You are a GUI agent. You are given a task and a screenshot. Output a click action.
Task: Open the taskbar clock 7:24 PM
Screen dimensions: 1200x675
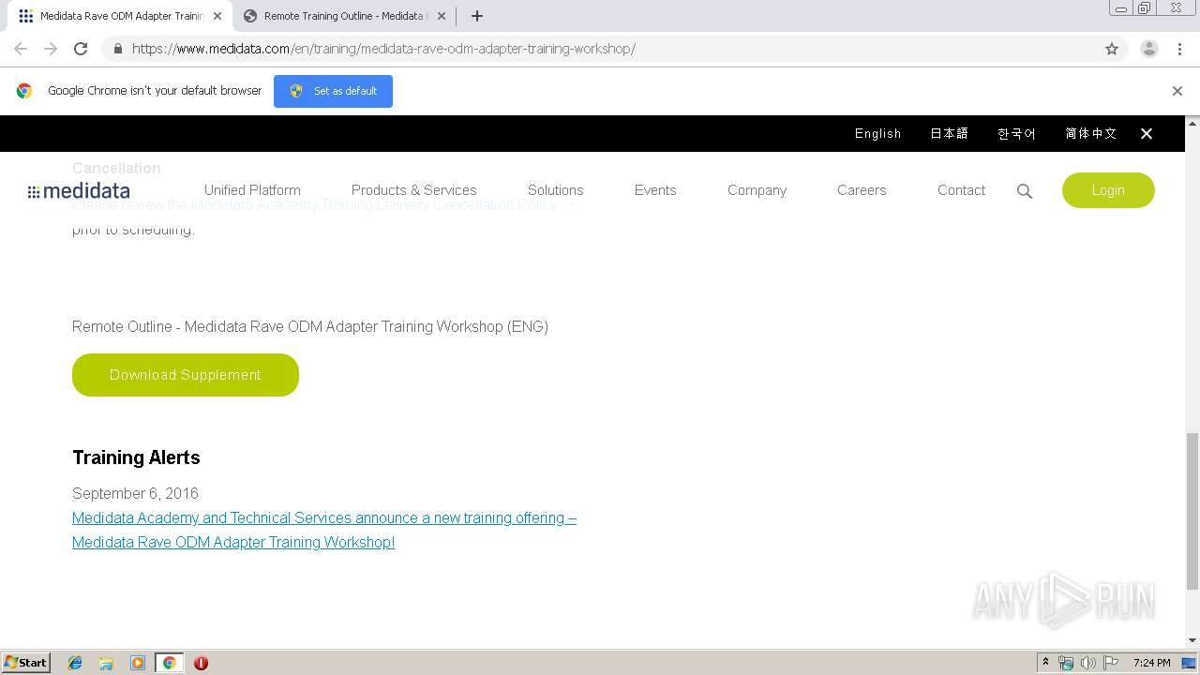point(1151,663)
